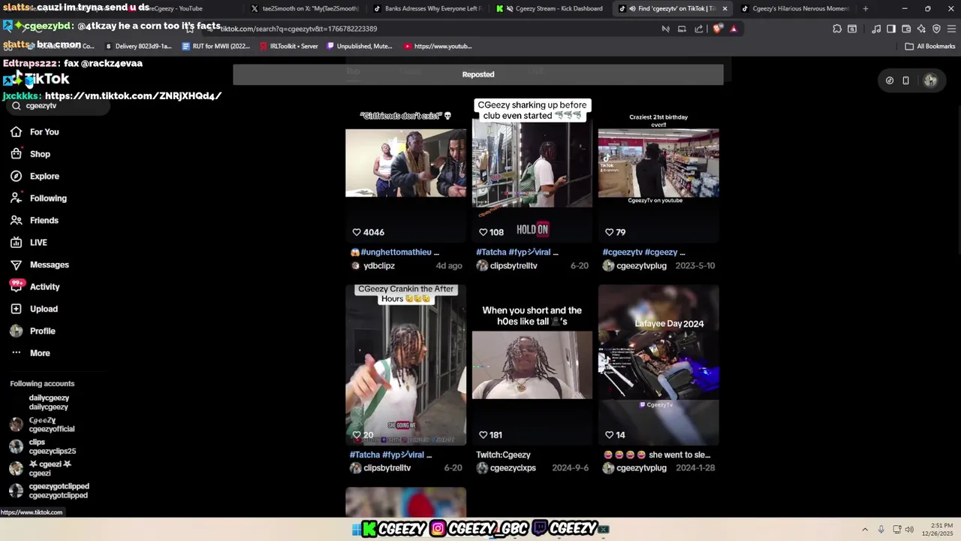Like the 21st birthday video with 79 likes
961x541 pixels.
coord(610,232)
